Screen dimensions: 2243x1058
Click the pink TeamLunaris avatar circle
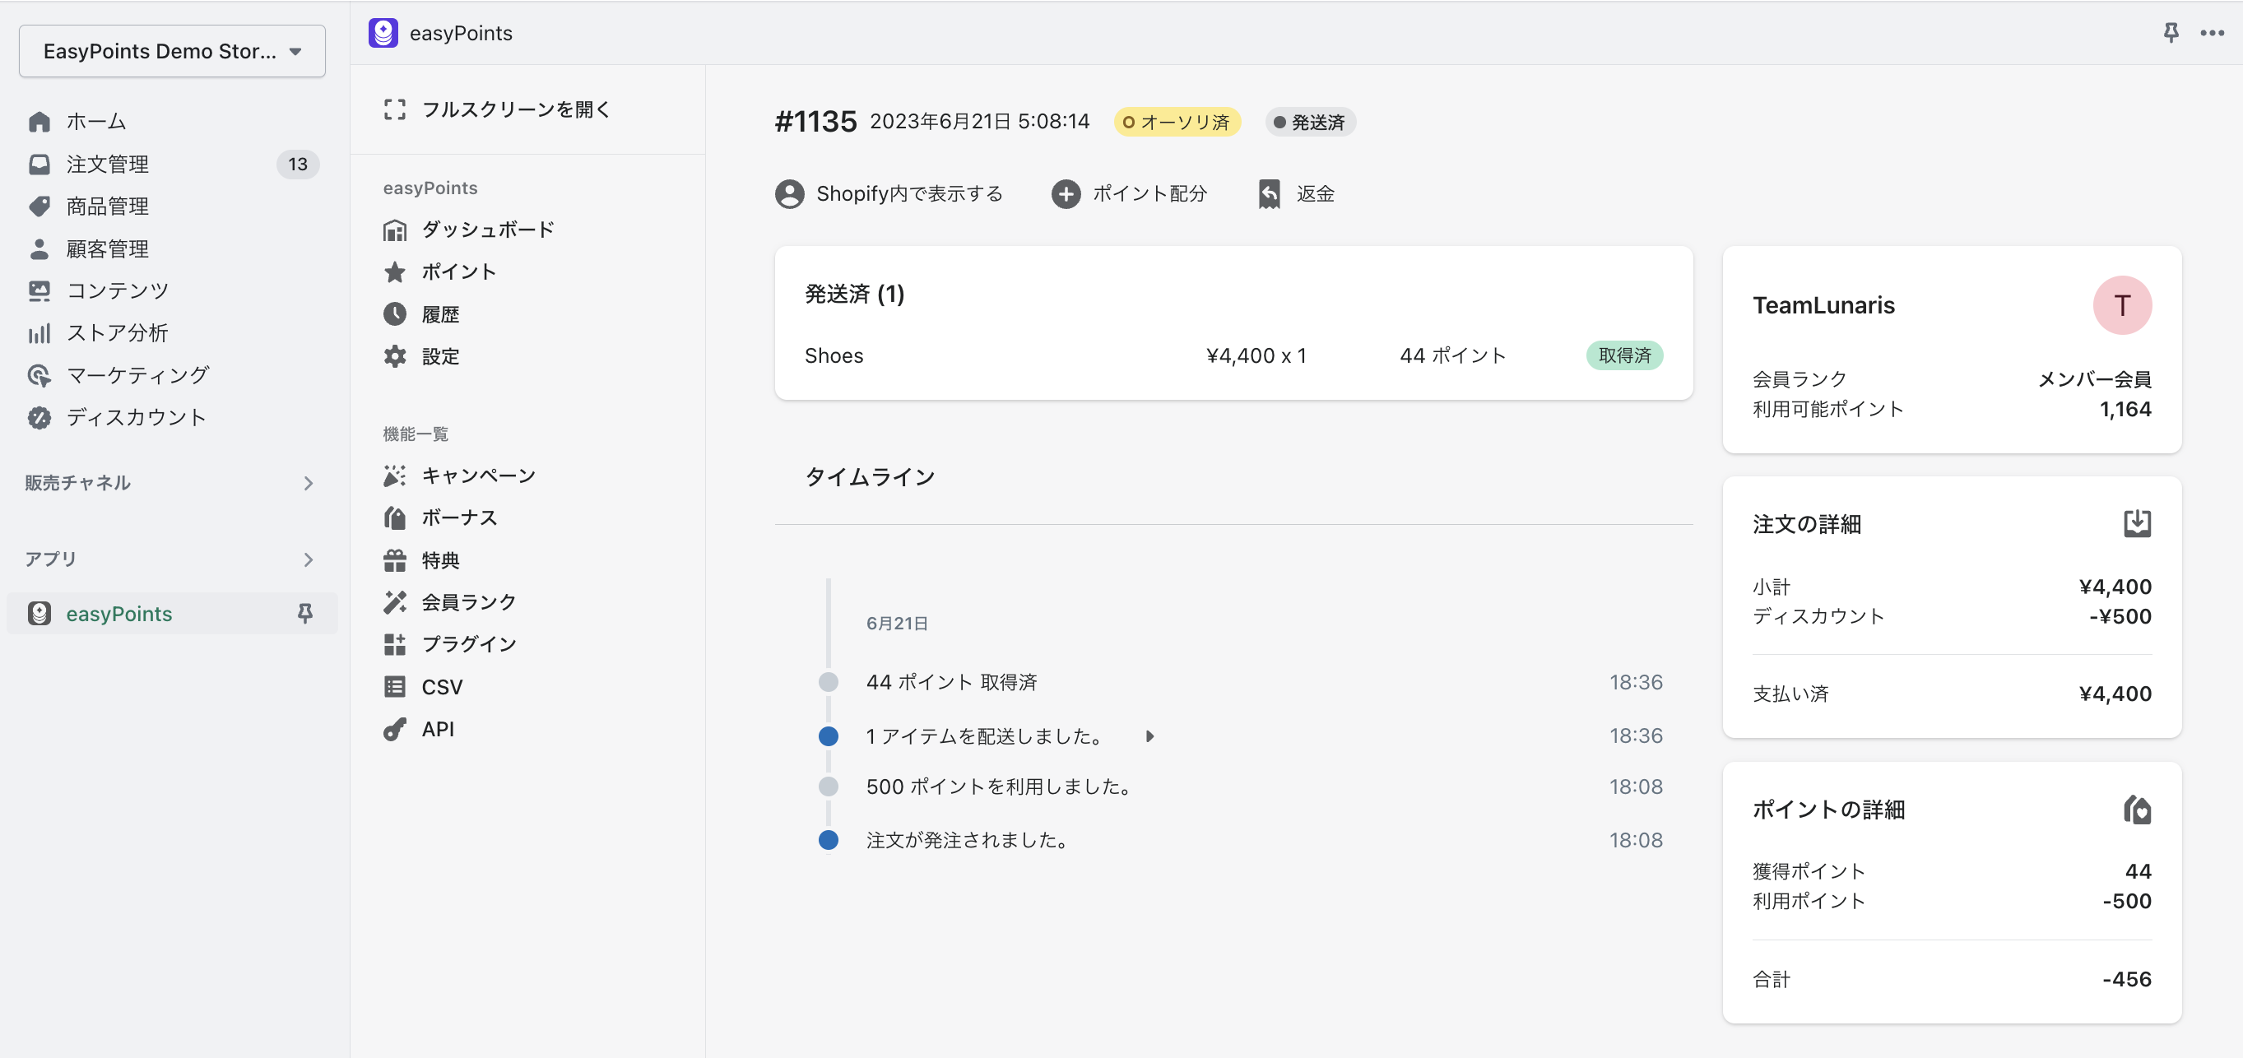2122,306
